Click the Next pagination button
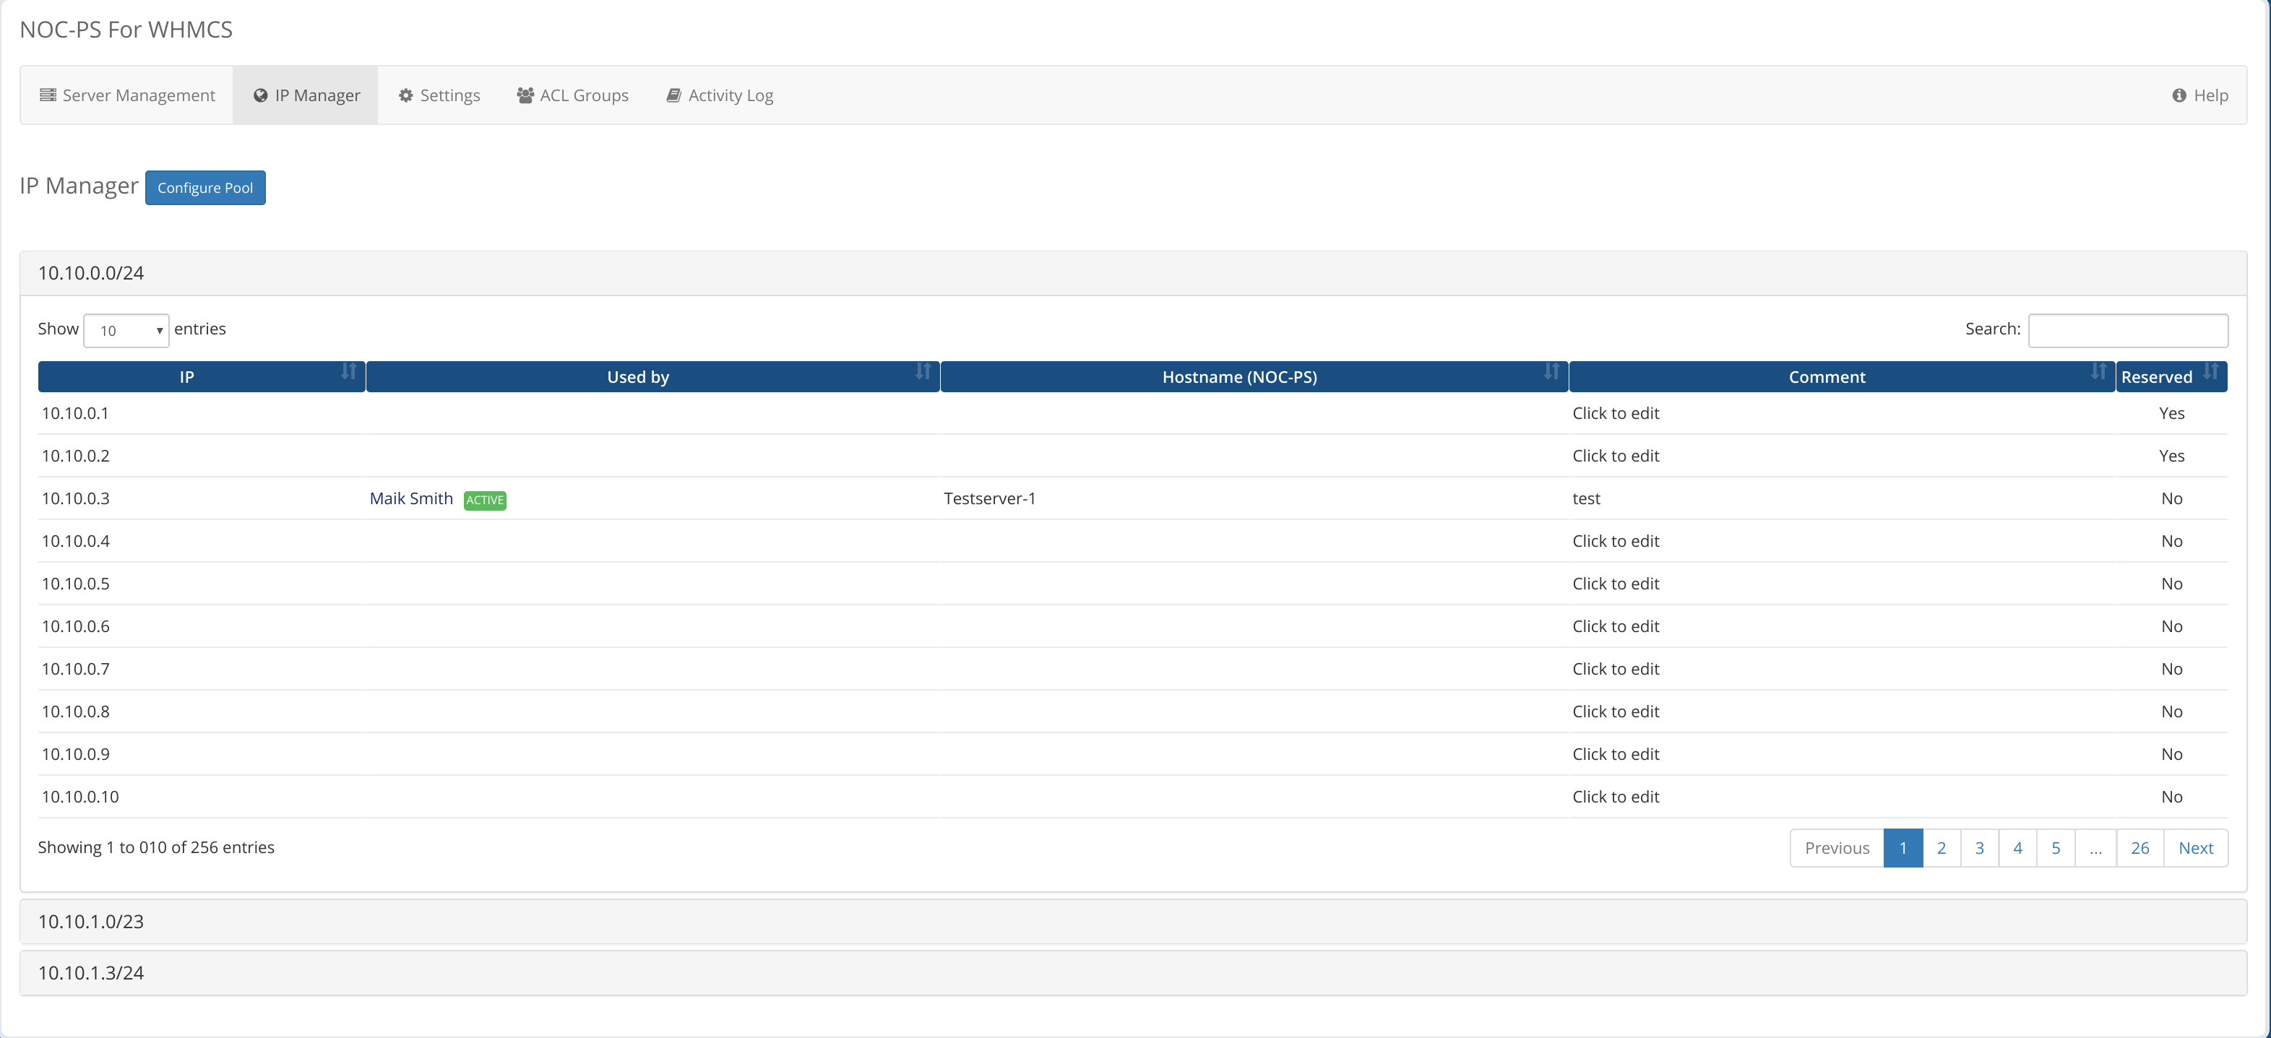 (2197, 848)
